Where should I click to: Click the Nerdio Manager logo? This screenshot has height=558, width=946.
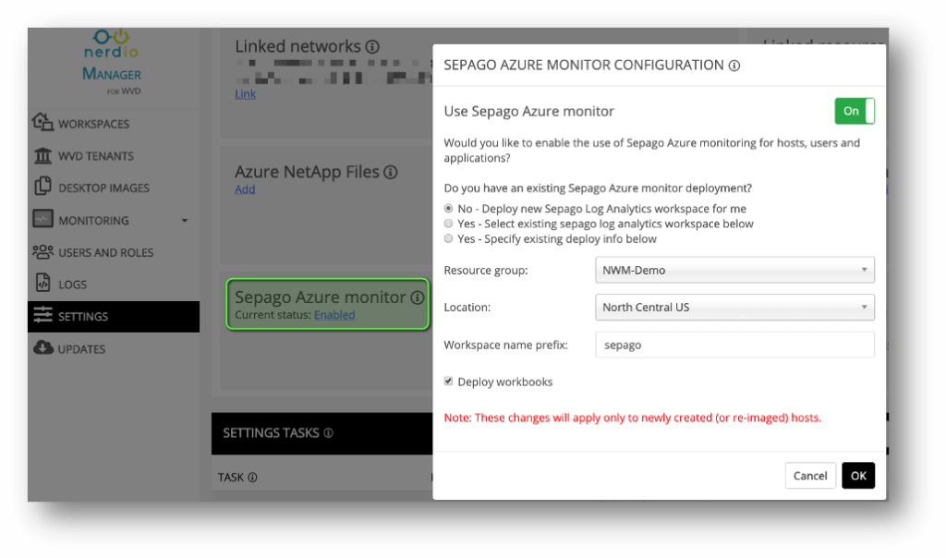coord(112,62)
